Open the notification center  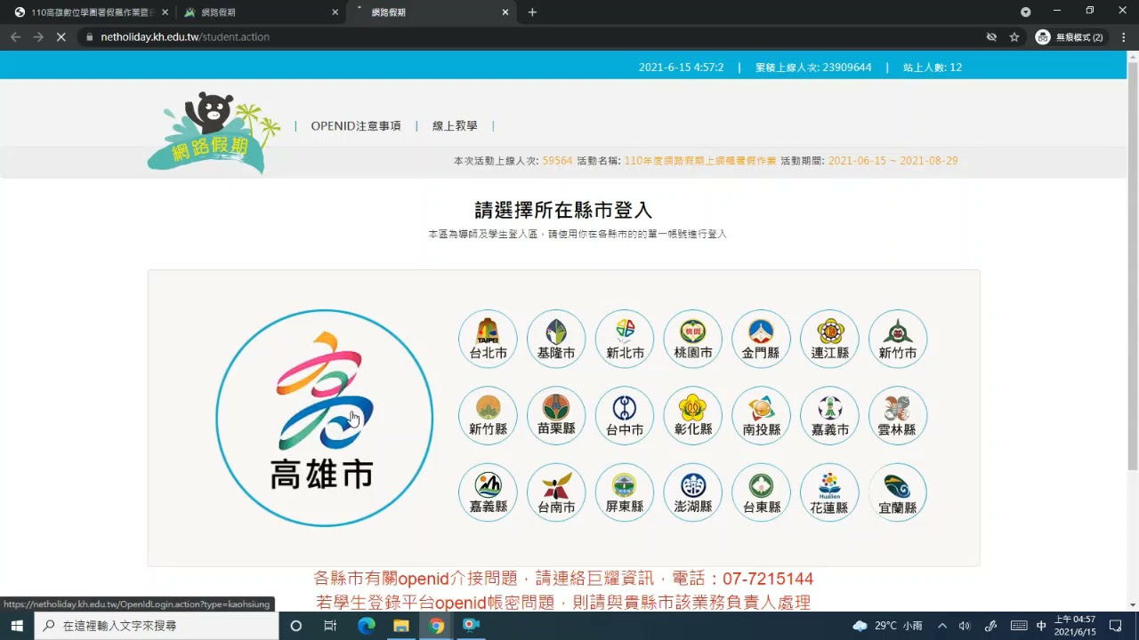(x=1116, y=626)
